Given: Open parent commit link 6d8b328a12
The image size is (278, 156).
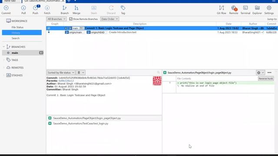Looking at the screenshot, I should pos(66,81).
